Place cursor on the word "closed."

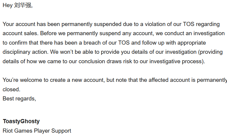pos(11,89)
